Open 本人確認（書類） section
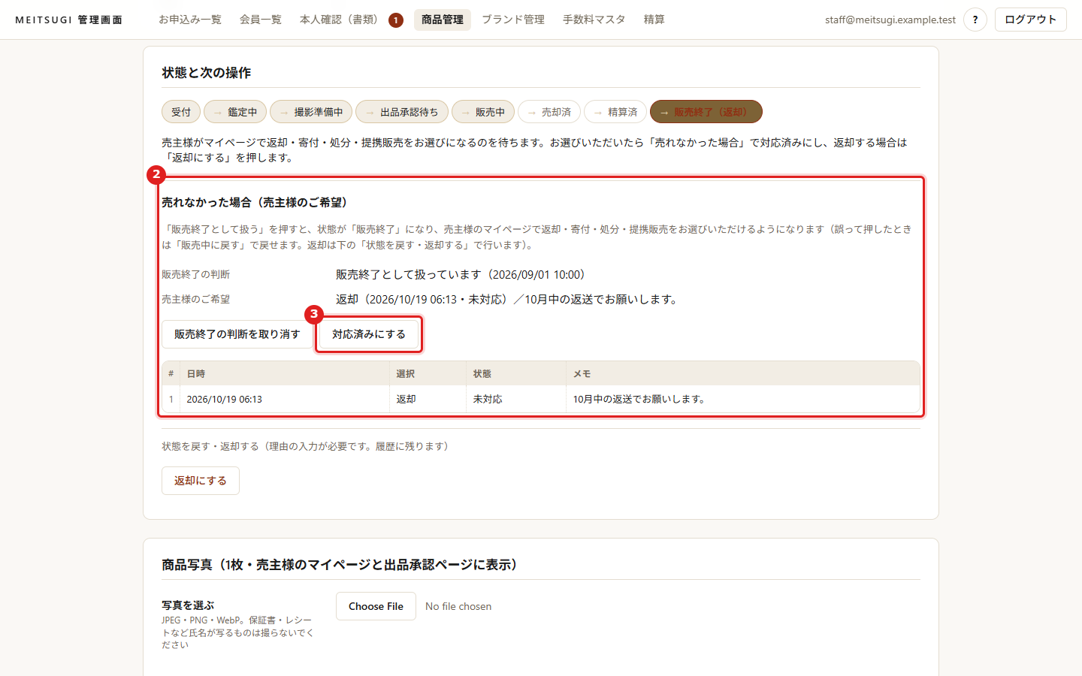The image size is (1082, 676). click(x=339, y=20)
